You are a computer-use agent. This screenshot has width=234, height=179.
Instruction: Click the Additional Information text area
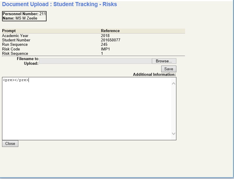(x=87, y=108)
